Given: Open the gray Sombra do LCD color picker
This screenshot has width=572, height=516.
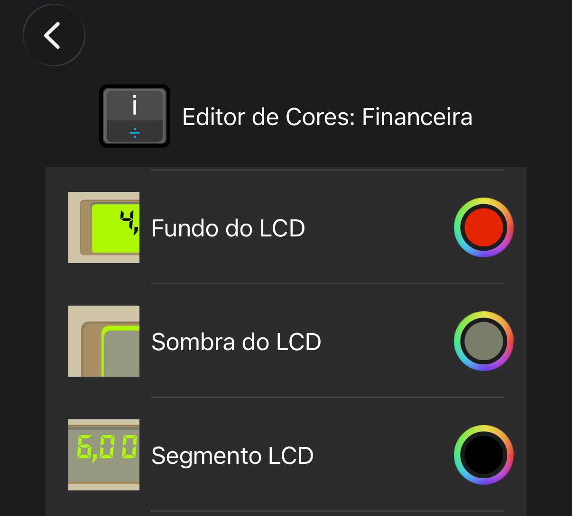Looking at the screenshot, I should (x=483, y=341).
